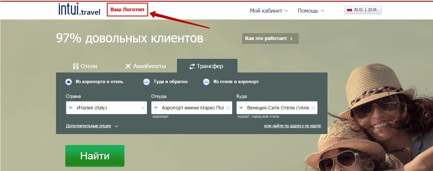Screen dimensions: 433x171
Task: Click the Трансфер swap arrows icon
Action: tap(192, 66)
